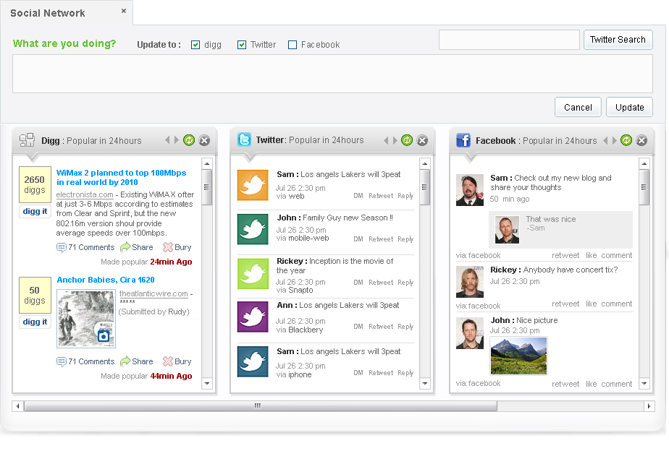The image size is (669, 451).
Task: Enable the Facebook update checkbox
Action: (293, 45)
